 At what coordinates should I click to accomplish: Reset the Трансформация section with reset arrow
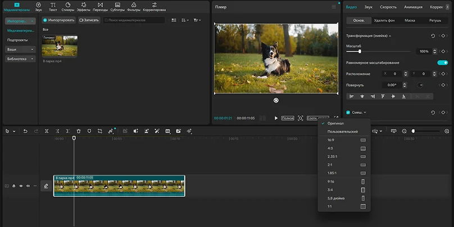tap(433, 36)
